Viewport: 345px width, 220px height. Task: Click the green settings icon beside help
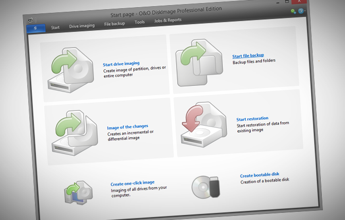pos(293,11)
